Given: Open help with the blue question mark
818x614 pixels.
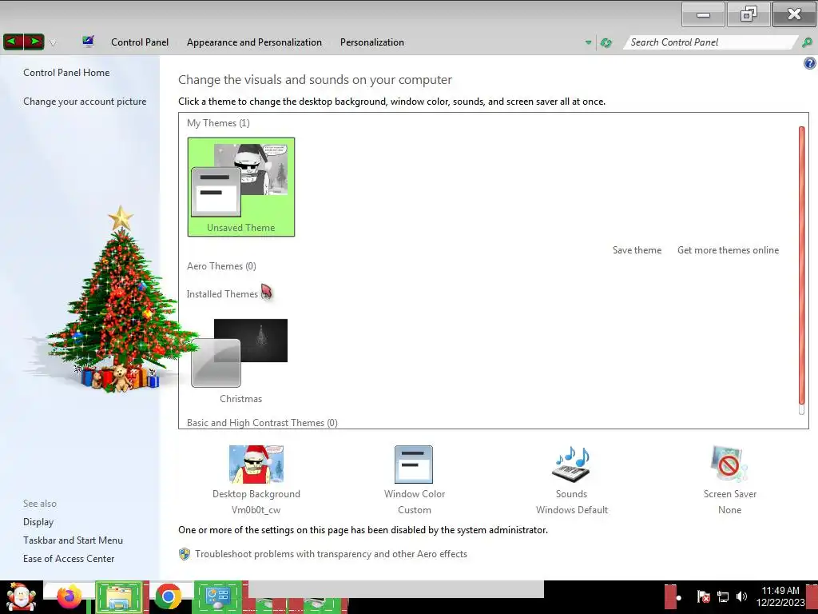Looking at the screenshot, I should pyautogui.click(x=810, y=64).
